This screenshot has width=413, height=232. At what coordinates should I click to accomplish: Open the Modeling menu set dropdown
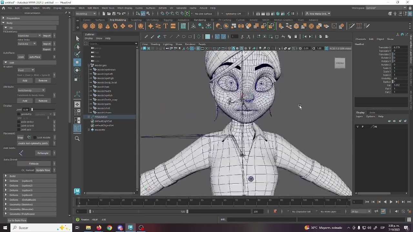86,14
